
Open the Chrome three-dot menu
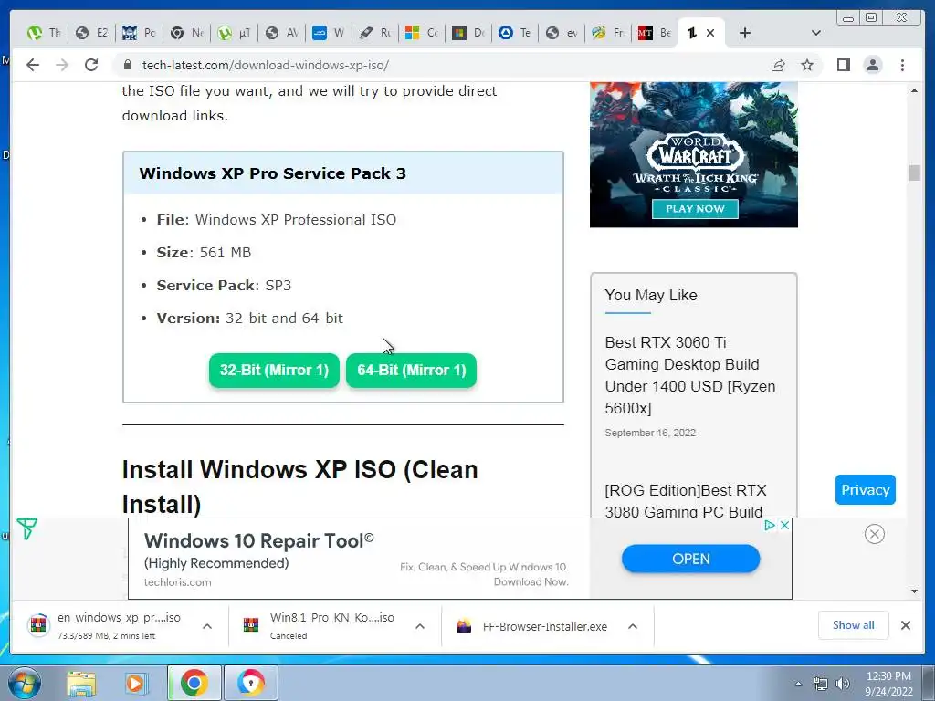902,65
